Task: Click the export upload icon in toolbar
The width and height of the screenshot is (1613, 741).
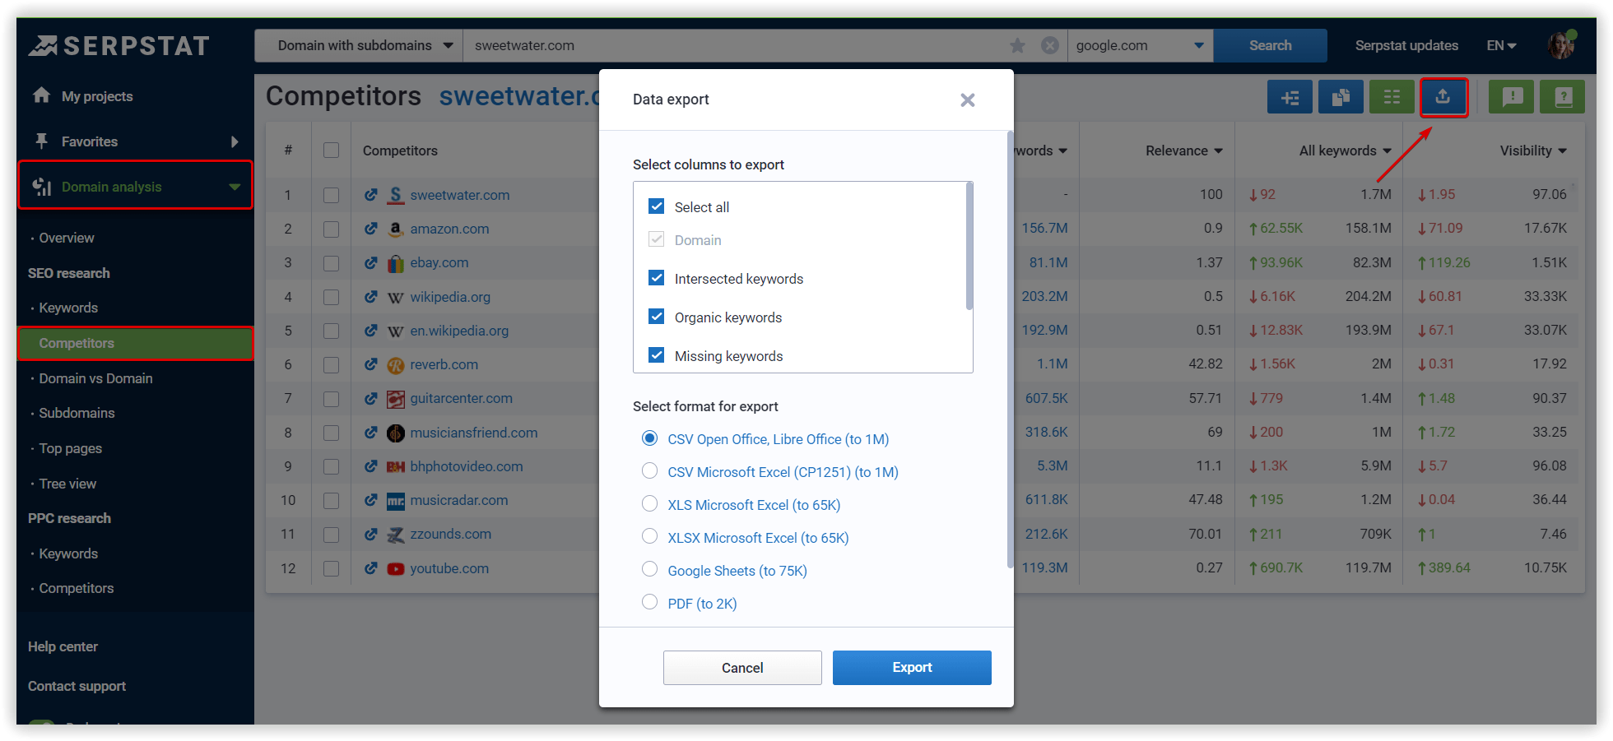Action: point(1443,97)
